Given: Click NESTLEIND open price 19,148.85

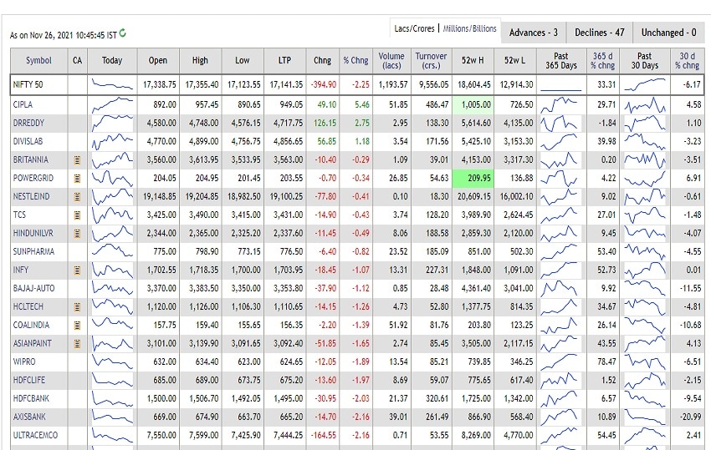Looking at the screenshot, I should point(160,196).
